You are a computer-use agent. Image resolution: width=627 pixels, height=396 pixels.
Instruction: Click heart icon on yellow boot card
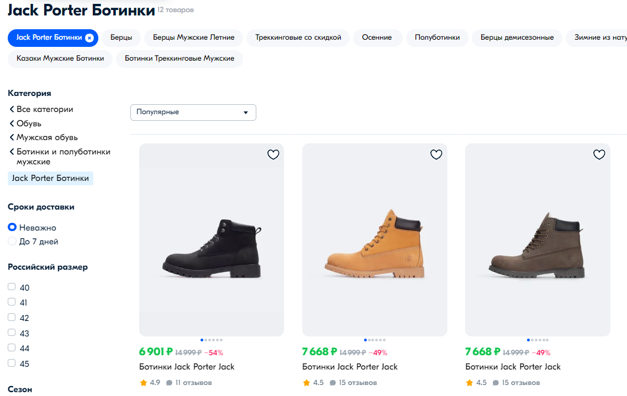436,155
